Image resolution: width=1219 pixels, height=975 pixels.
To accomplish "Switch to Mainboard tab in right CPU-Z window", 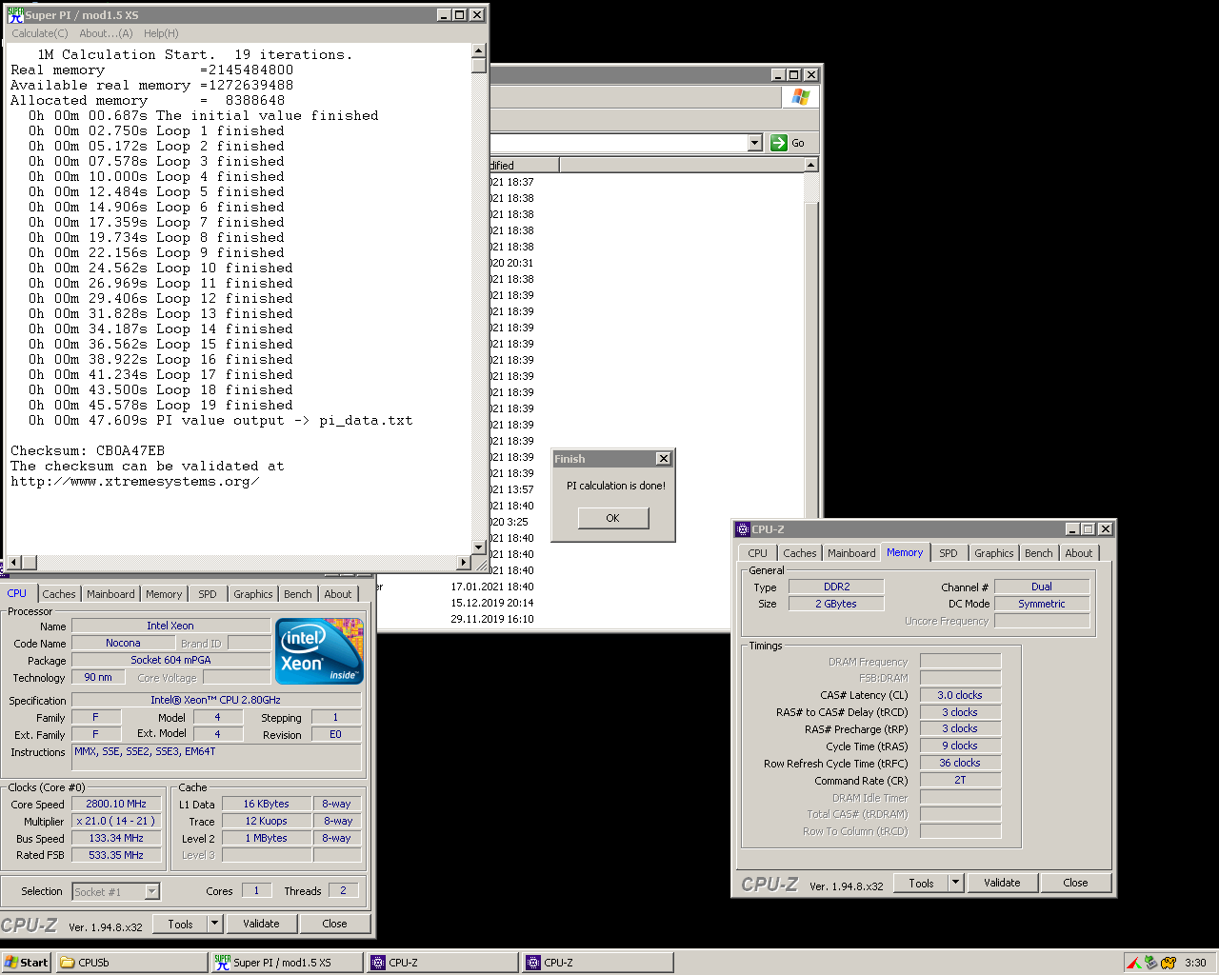I will pyautogui.click(x=851, y=553).
